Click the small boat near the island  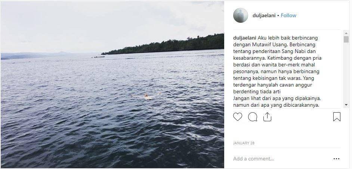98,57
